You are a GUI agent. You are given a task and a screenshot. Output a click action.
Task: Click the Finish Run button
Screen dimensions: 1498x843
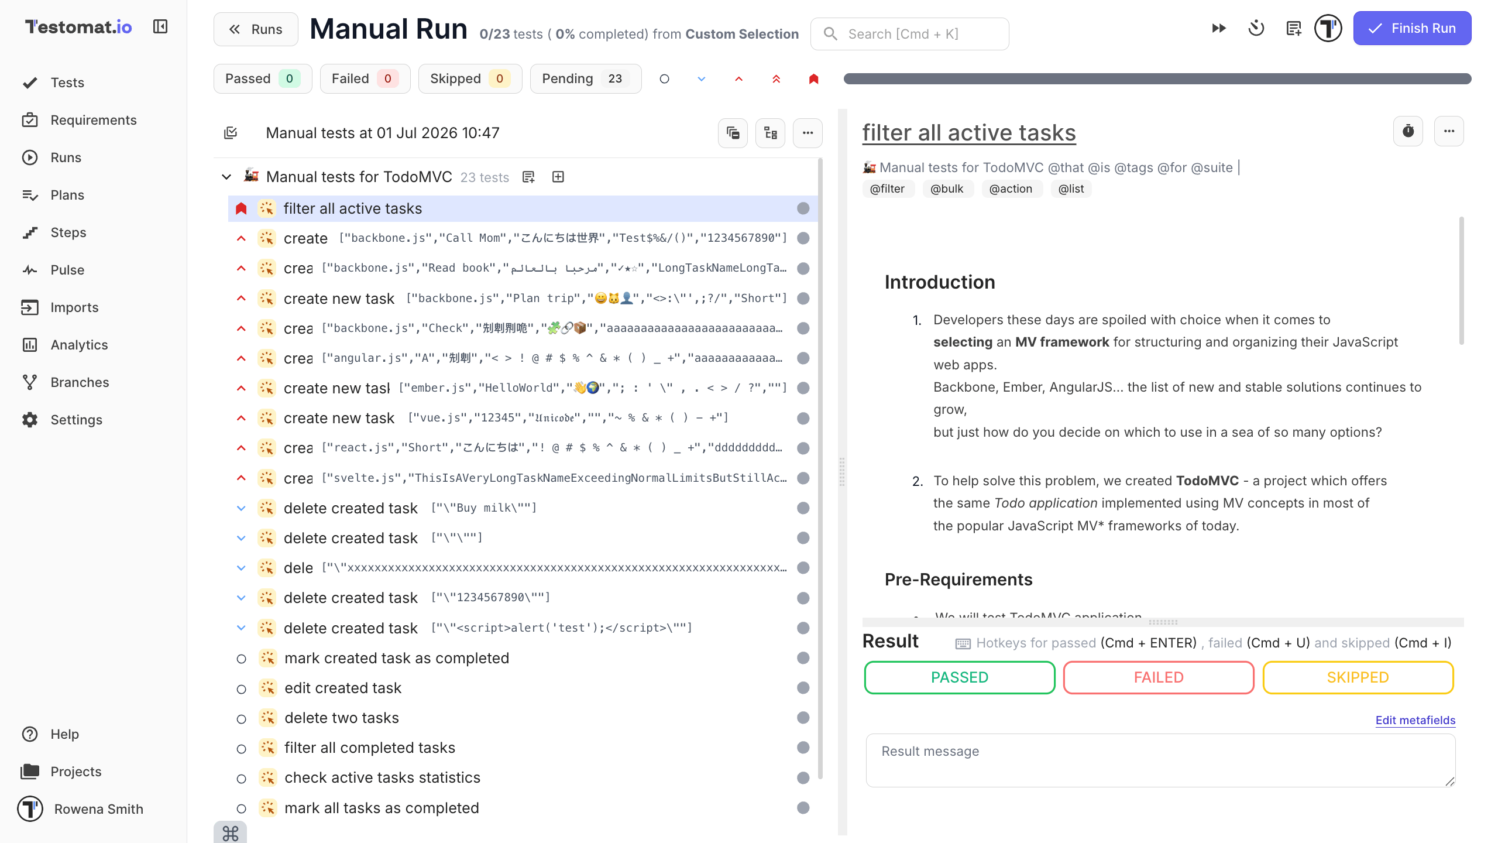(x=1413, y=28)
